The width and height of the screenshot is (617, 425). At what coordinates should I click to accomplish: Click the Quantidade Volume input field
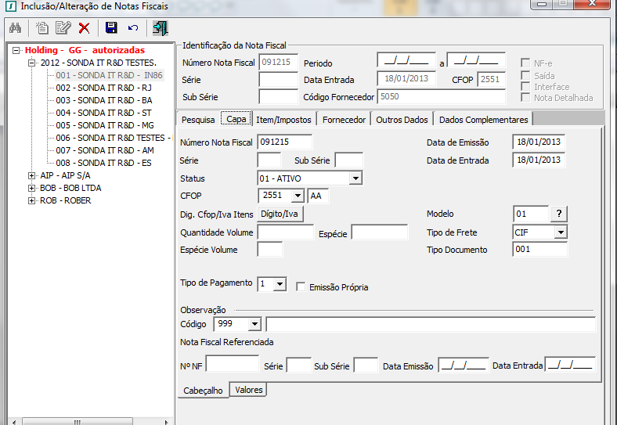pos(286,232)
